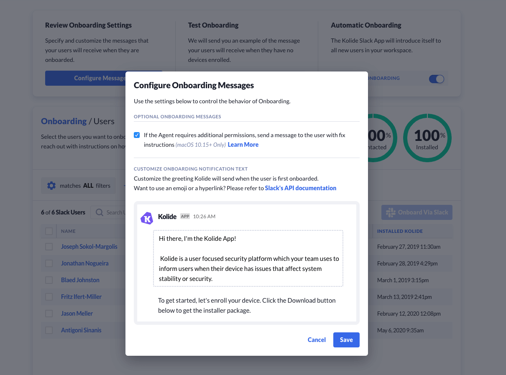Cancel the Configure Onboarding Messages dialog
Image resolution: width=506 pixels, height=375 pixels.
point(317,340)
